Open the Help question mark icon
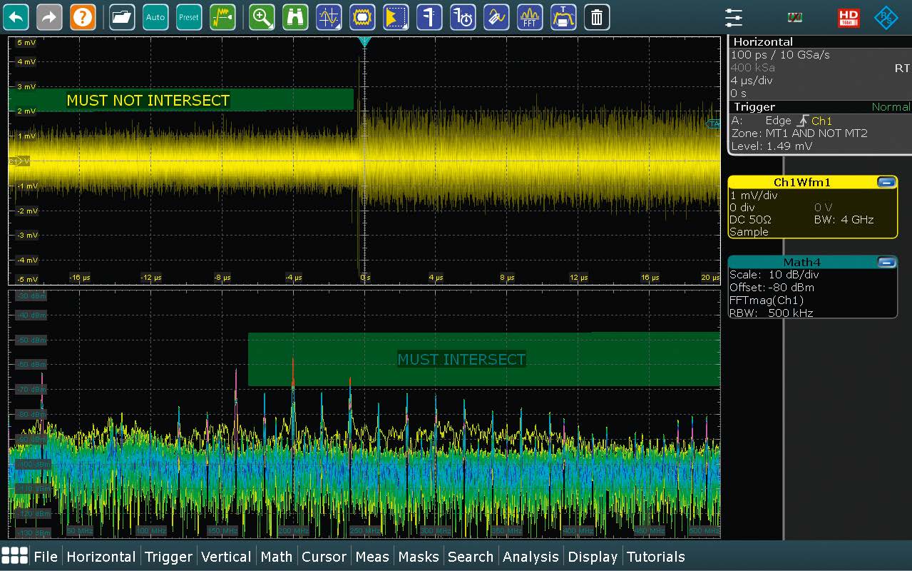The width and height of the screenshot is (912, 571). [83, 17]
